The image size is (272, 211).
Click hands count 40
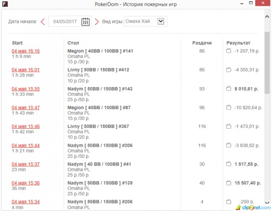pos(202,183)
